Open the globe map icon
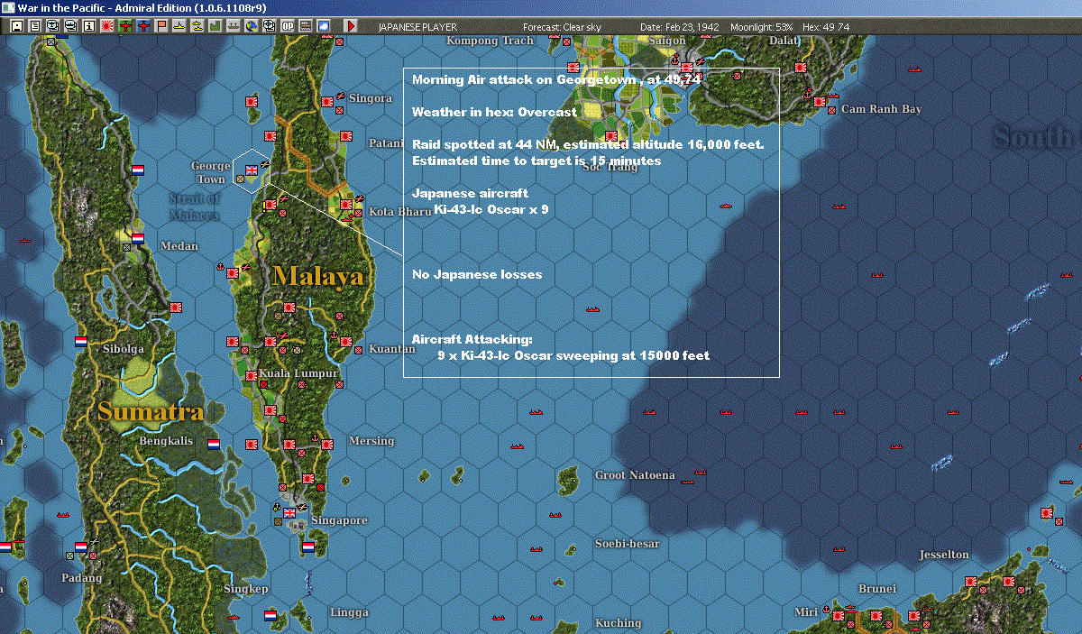Image resolution: width=1082 pixels, height=634 pixels. [251, 26]
